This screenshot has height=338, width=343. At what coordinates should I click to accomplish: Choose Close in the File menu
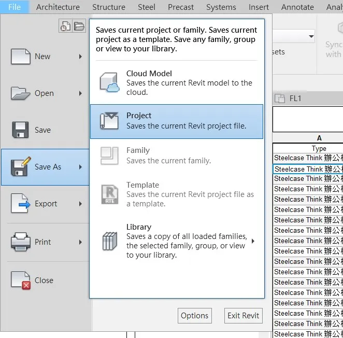click(45, 280)
